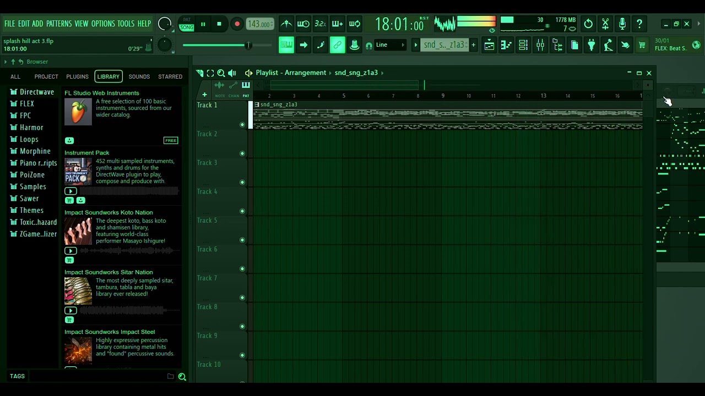Screen dimensions: 705x396
Task: Click the playlist zoom magnifier icon
Action: pos(221,73)
